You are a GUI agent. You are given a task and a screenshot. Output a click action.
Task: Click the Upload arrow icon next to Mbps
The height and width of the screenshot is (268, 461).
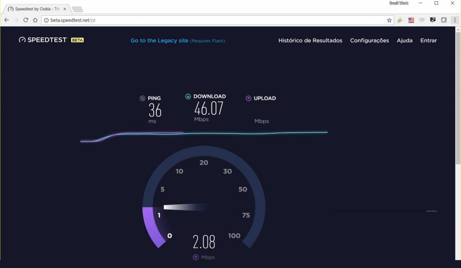coord(248,98)
